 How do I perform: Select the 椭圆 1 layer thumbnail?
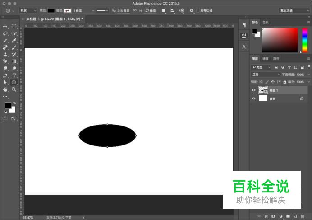point(263,90)
